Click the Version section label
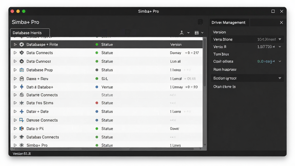The height and width of the screenshot is (166, 295). pyautogui.click(x=219, y=32)
